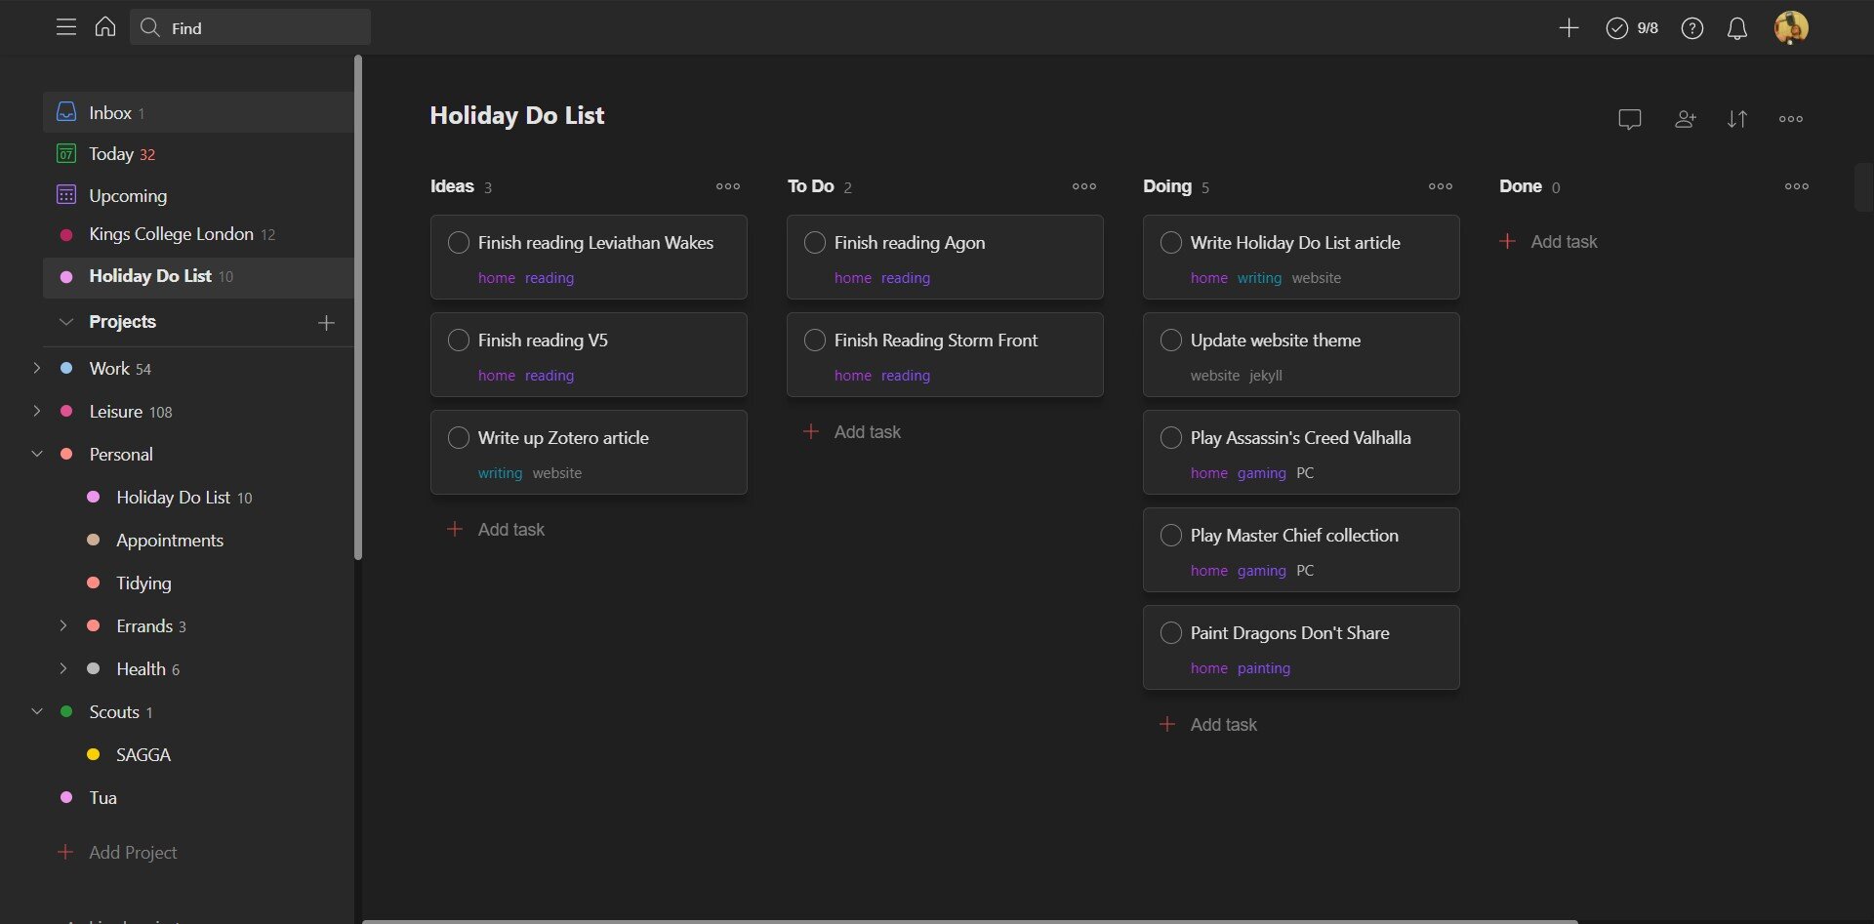Click the Doing section title
Screen dimensions: 1874x924
(1167, 186)
